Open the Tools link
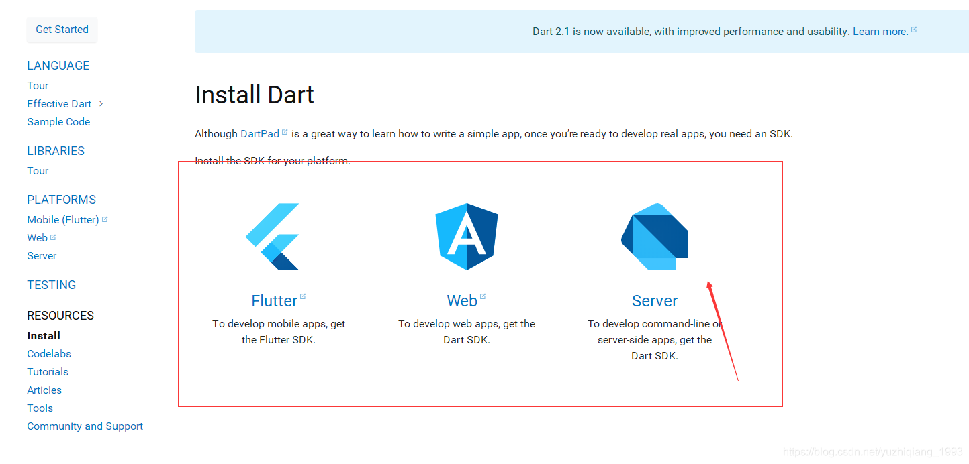The width and height of the screenshot is (969, 464). click(x=40, y=408)
